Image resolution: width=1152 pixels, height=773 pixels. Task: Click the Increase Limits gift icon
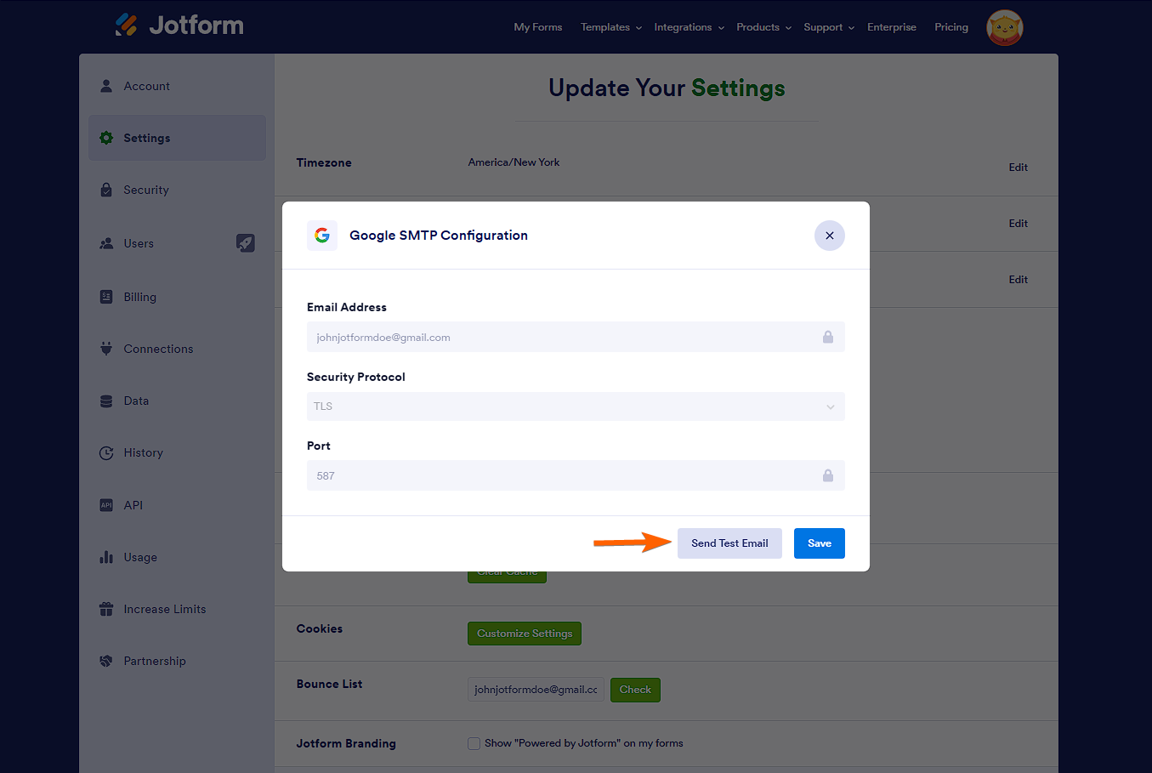[x=106, y=609]
